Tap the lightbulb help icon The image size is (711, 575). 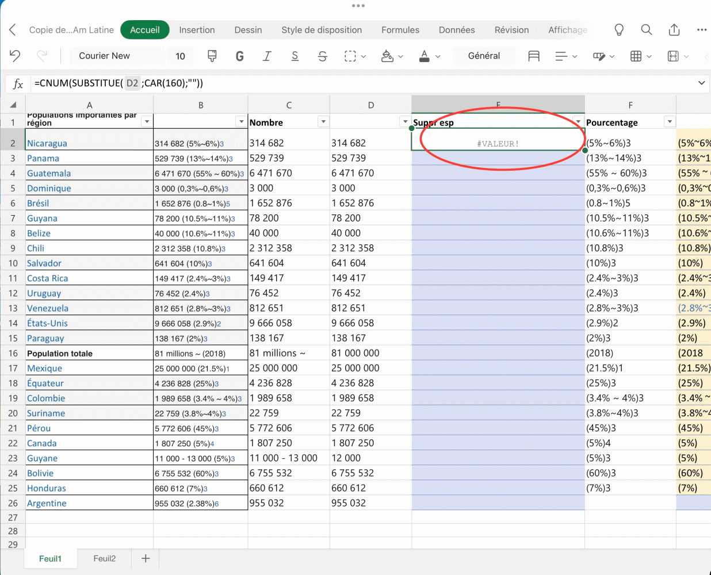click(x=619, y=30)
